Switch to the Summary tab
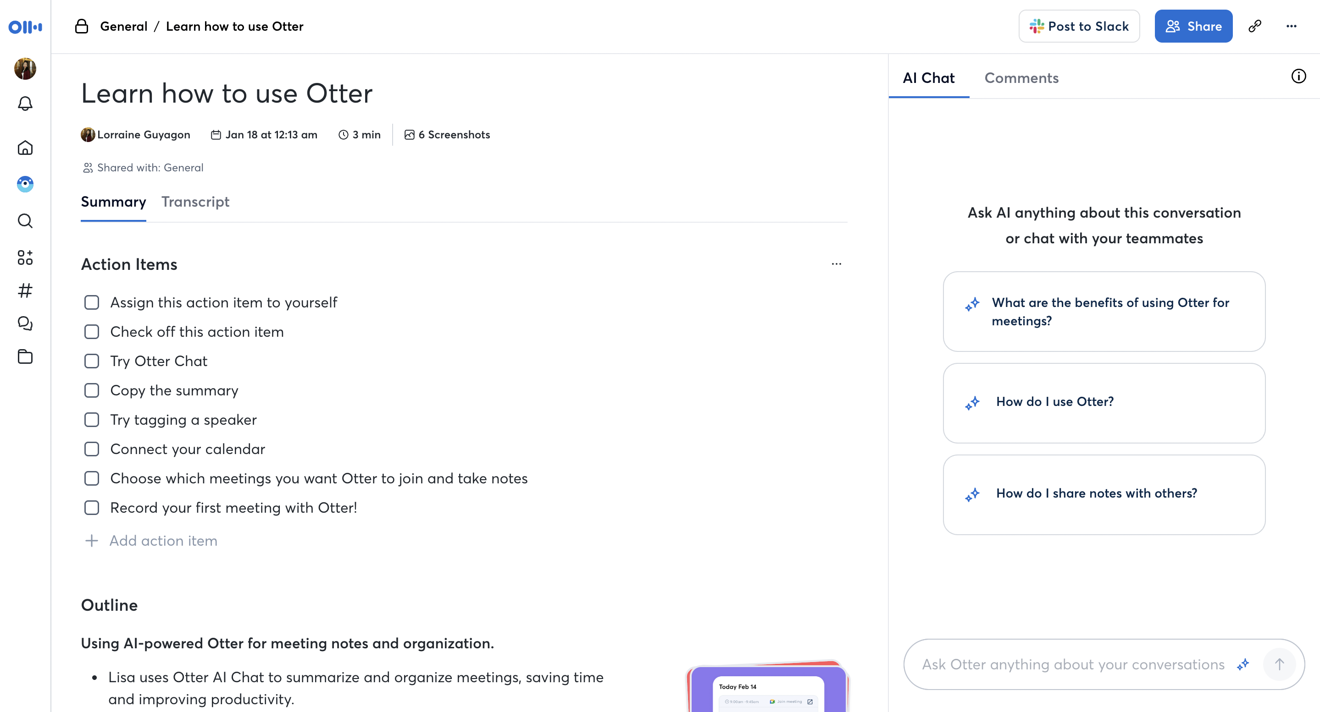The image size is (1320, 712). click(113, 202)
